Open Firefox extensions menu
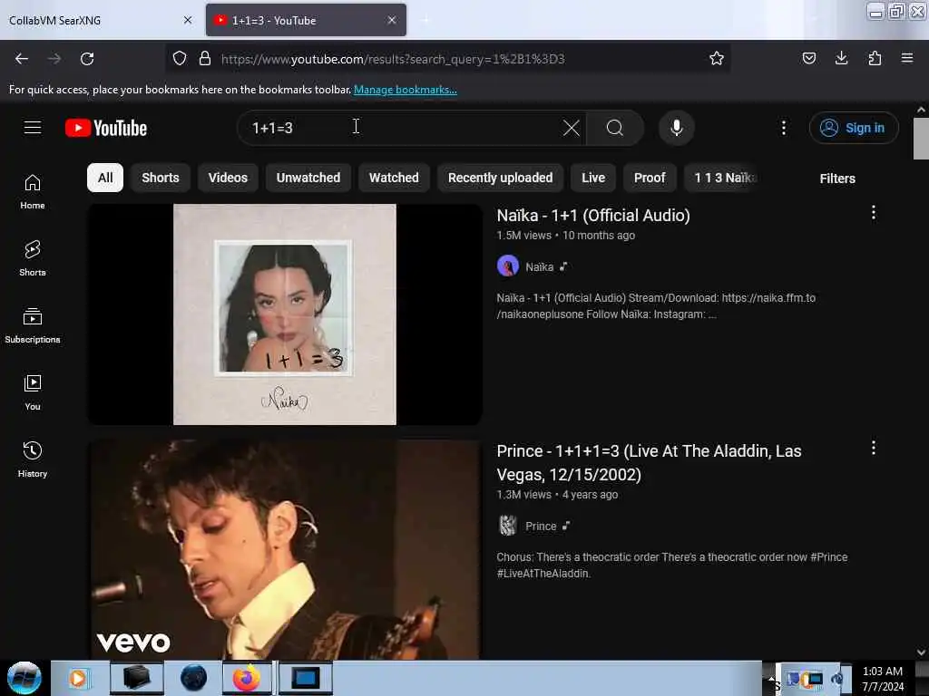 tap(875, 58)
